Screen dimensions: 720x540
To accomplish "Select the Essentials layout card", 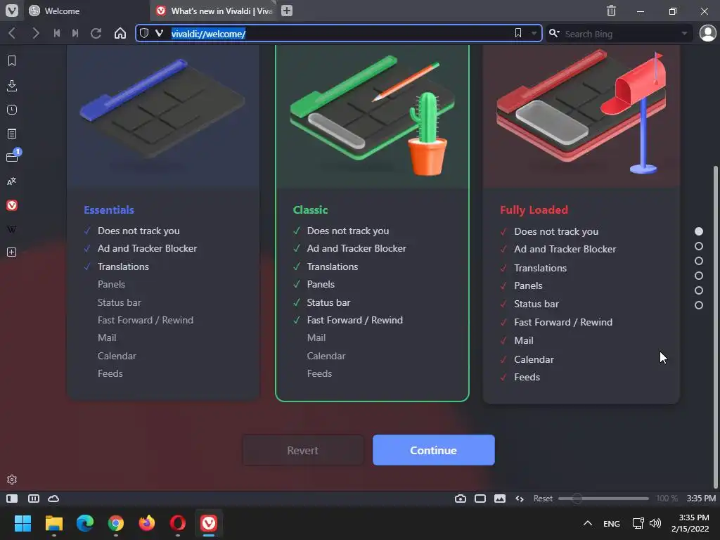I will [163, 223].
